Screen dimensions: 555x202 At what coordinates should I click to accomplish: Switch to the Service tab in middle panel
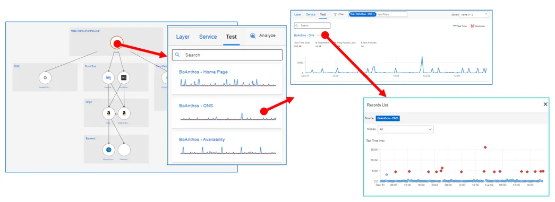(208, 37)
